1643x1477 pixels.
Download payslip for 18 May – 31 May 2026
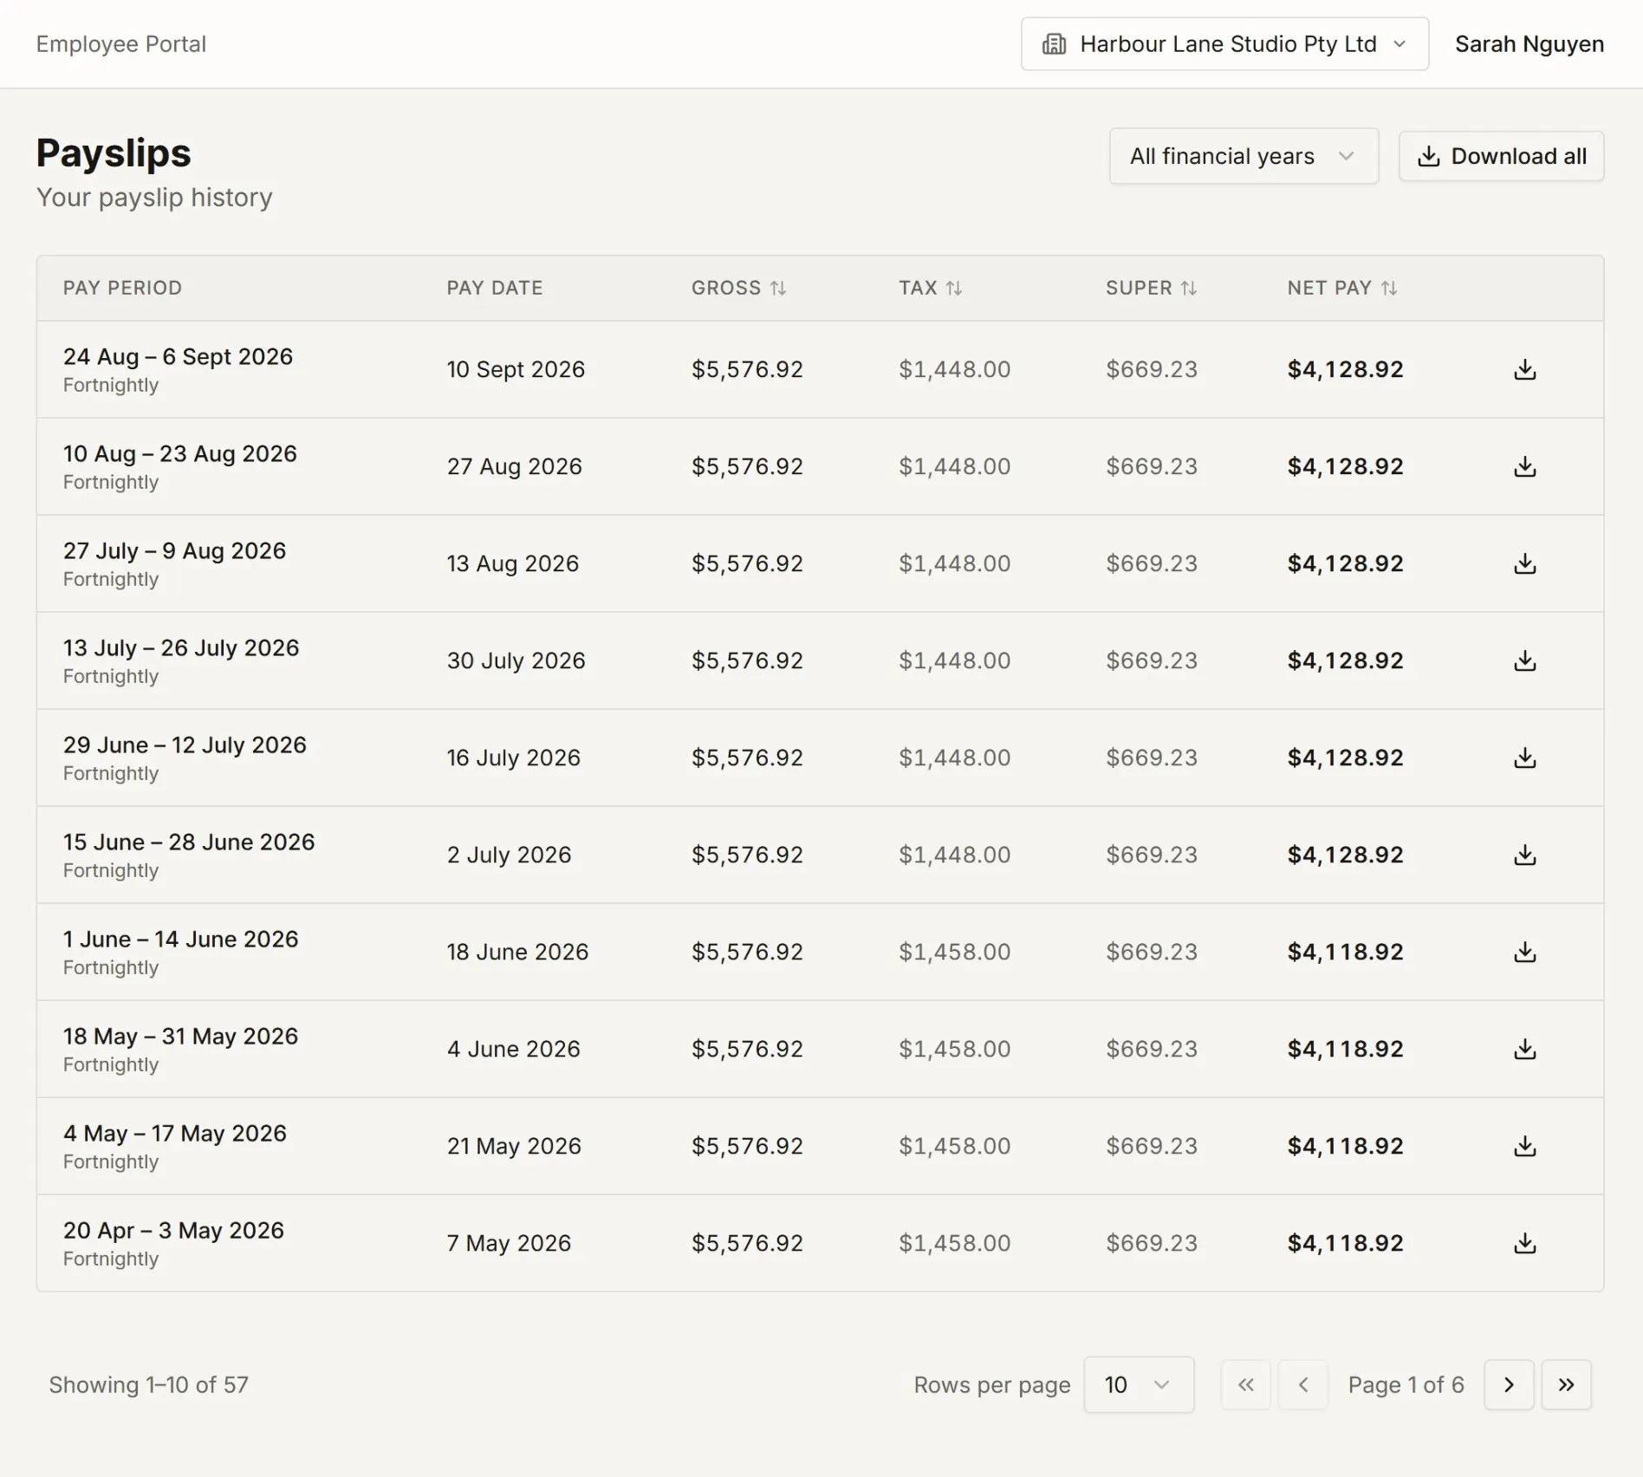1524,1050
